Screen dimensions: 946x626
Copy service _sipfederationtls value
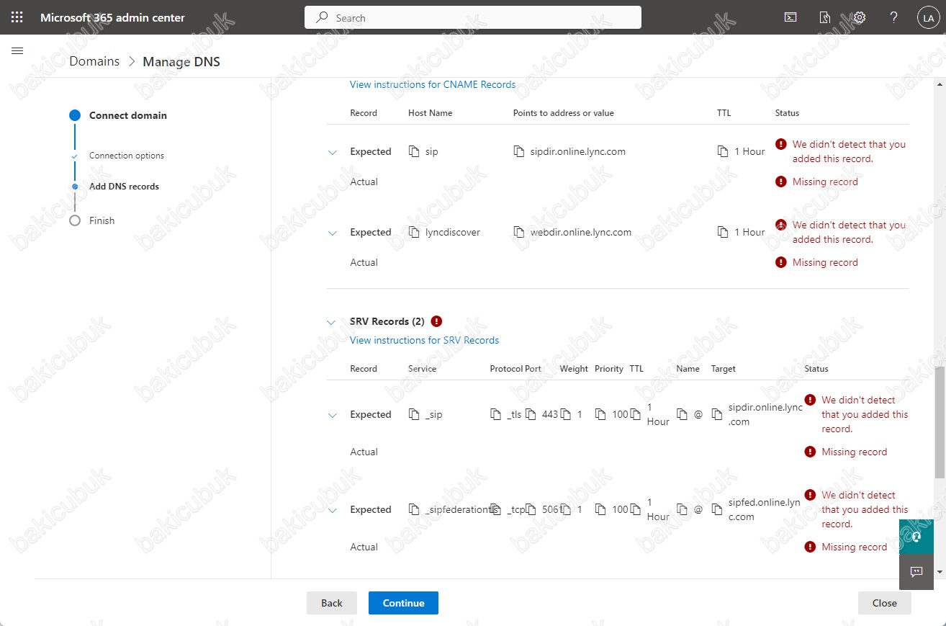pos(414,509)
